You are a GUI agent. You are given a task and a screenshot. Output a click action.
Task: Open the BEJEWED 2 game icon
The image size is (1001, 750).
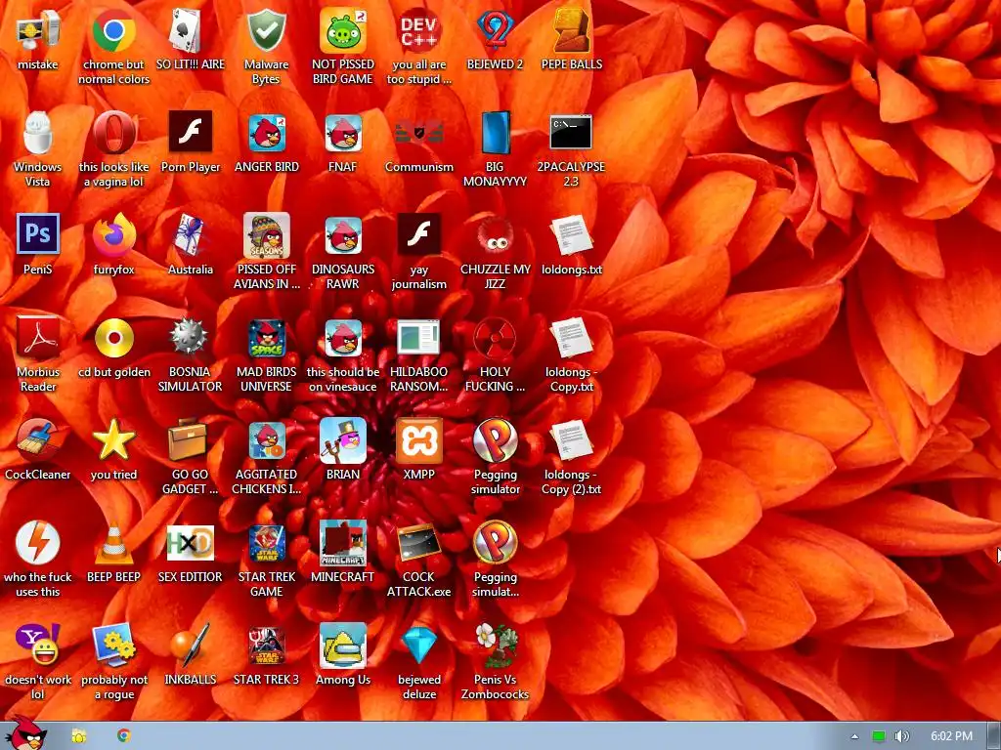495,31
